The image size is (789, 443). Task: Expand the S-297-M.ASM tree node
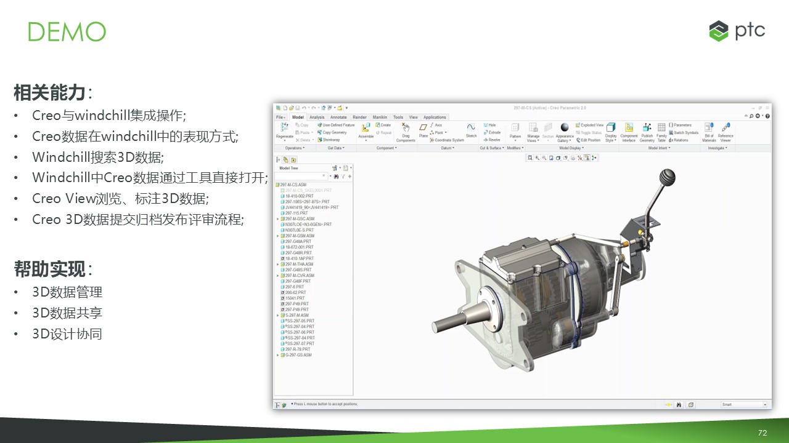[278, 315]
